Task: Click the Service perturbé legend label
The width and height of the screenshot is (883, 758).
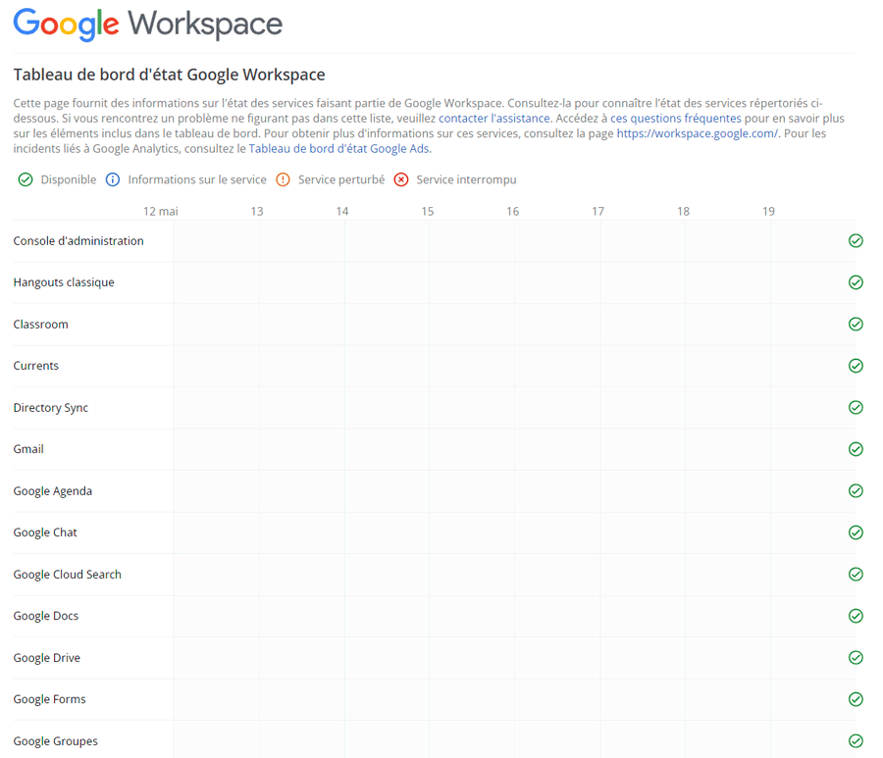Action: click(341, 179)
